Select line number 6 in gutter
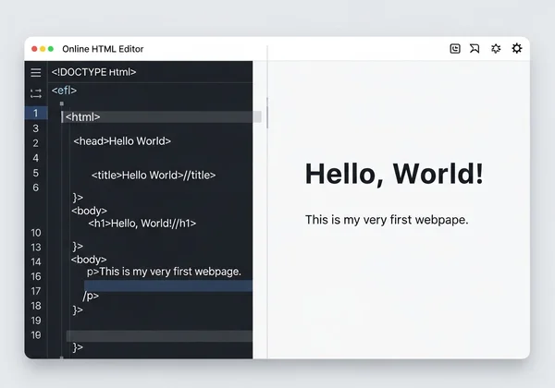The height and width of the screenshot is (388, 555). pos(36,188)
